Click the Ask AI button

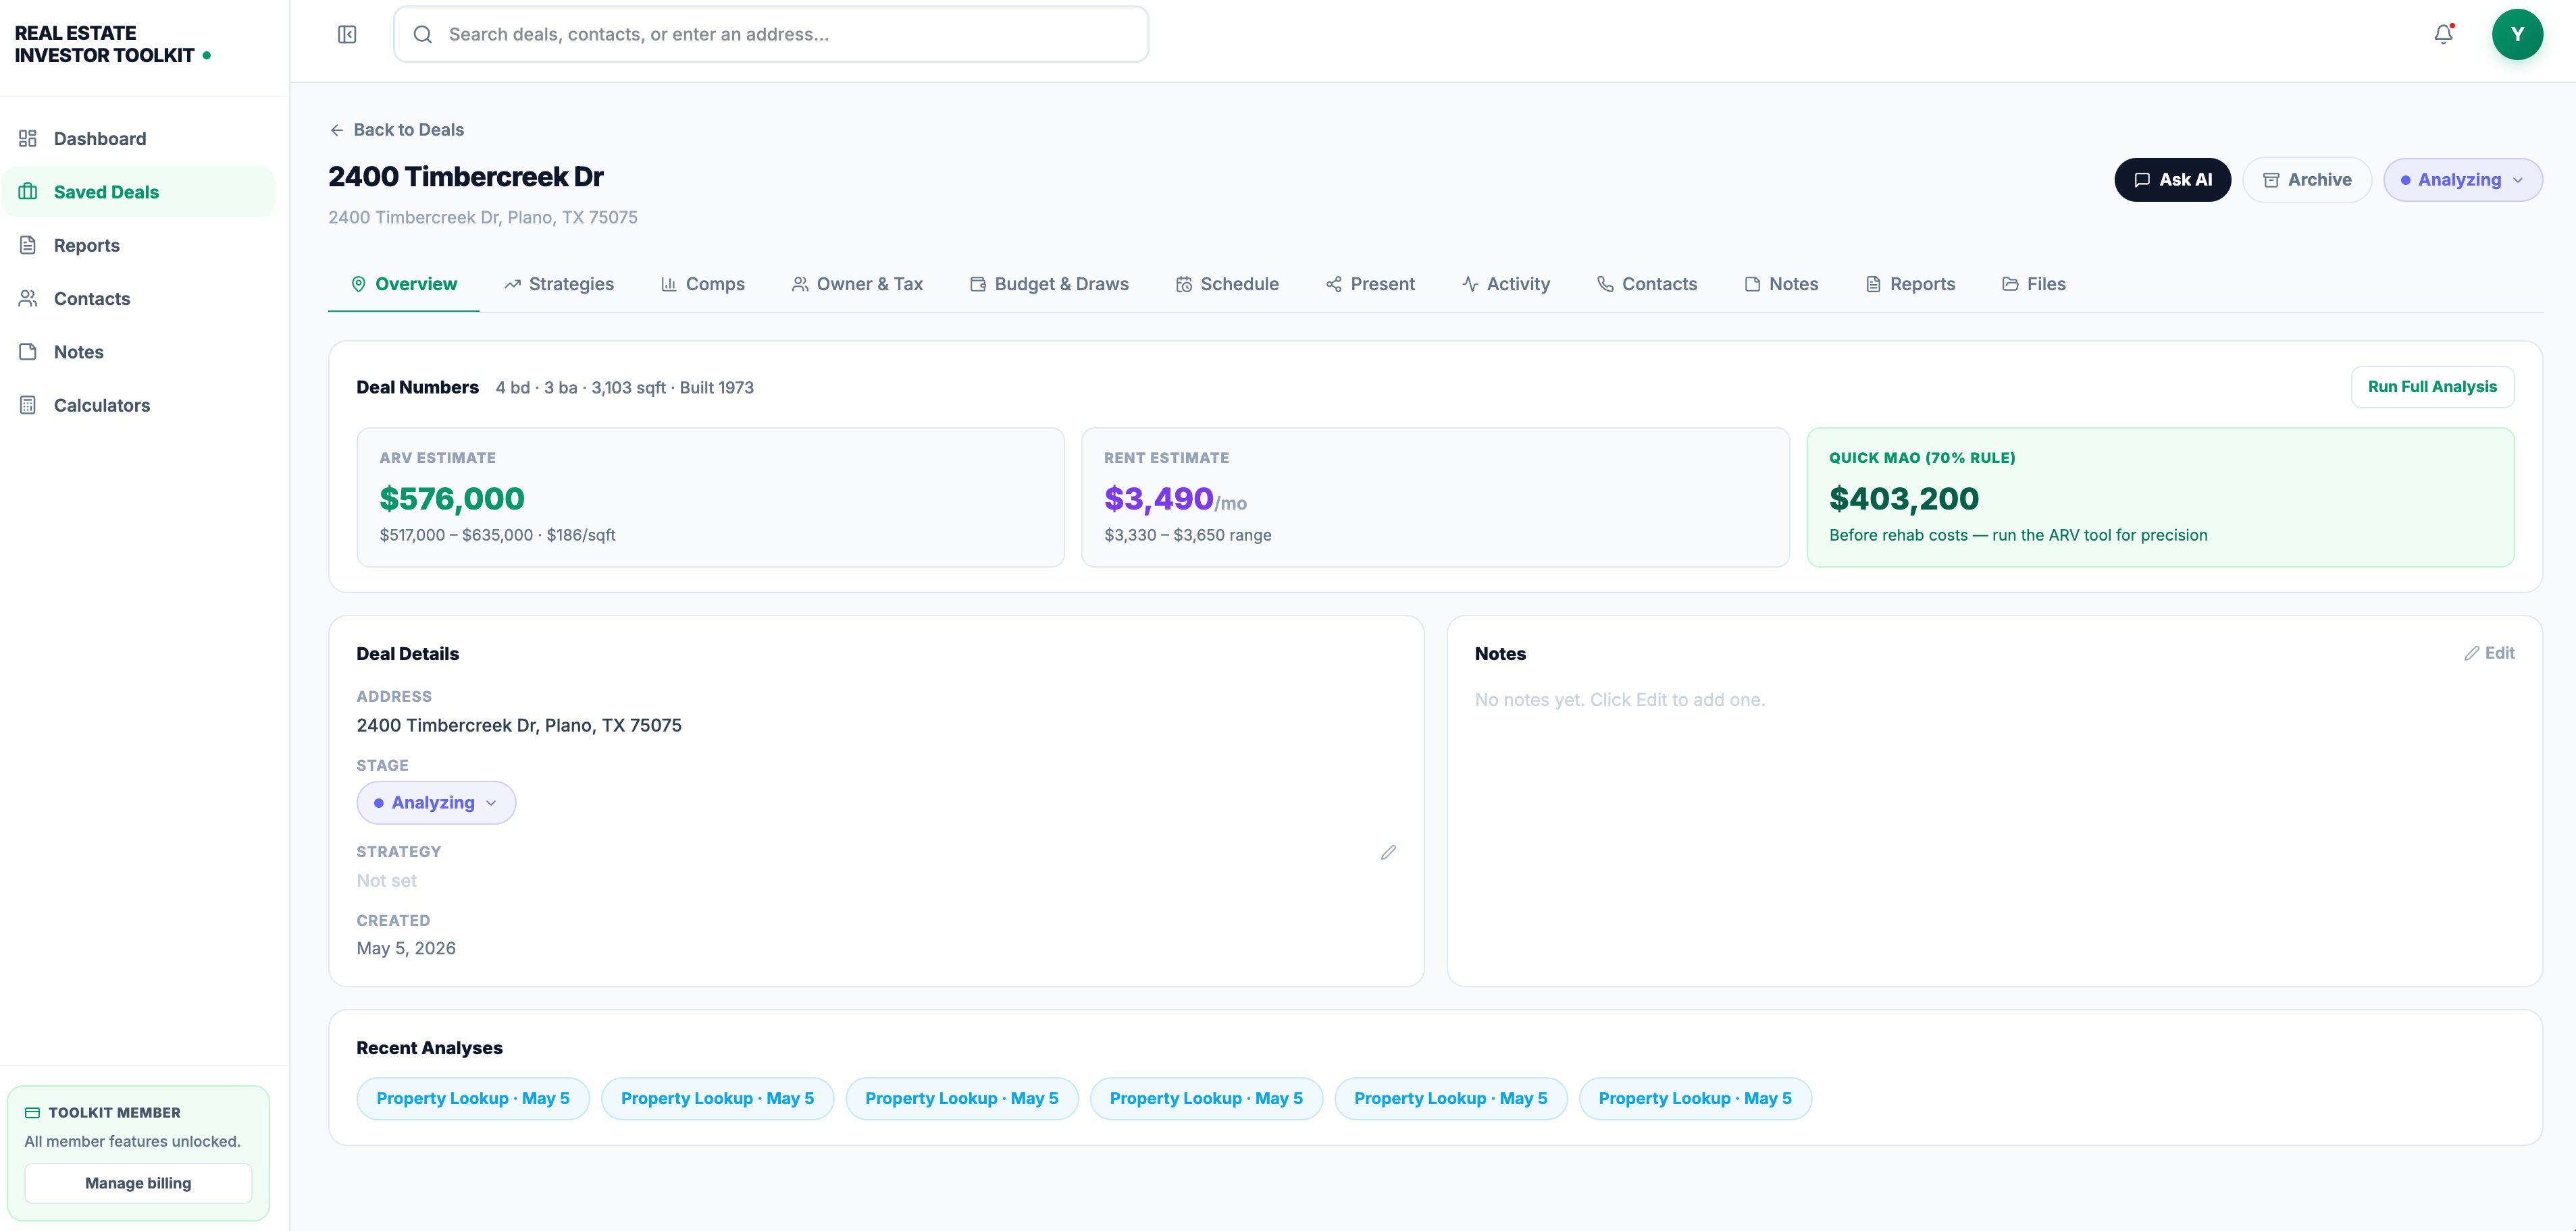coord(2172,180)
